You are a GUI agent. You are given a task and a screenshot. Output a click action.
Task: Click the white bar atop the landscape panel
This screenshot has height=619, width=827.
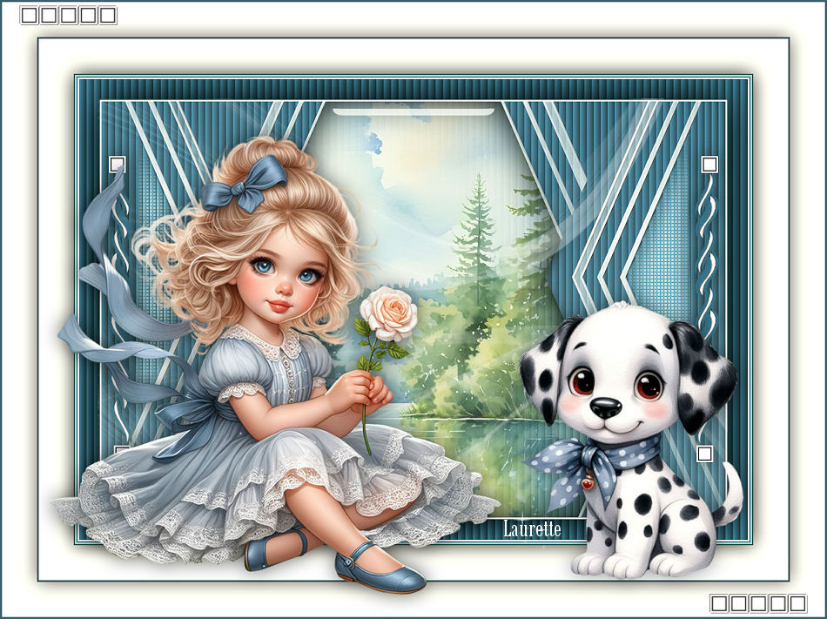413,111
